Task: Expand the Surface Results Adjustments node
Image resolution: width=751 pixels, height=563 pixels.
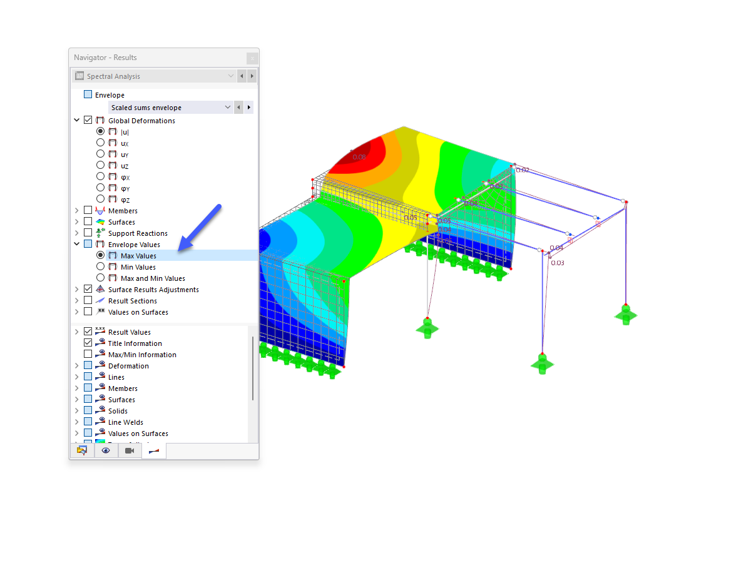Action: click(76, 290)
